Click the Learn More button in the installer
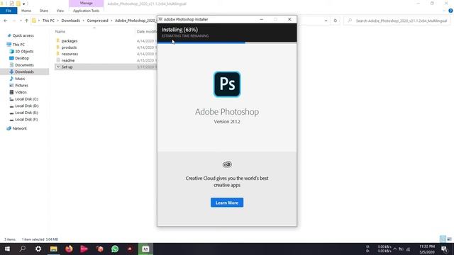Screen dimensions: 454x255 coord(227,203)
